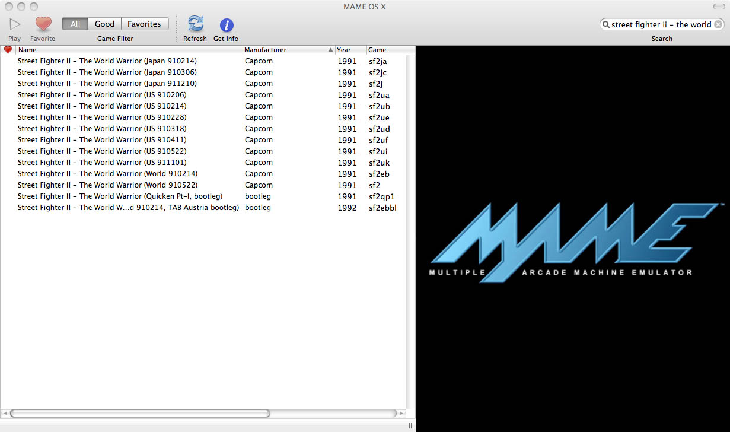The image size is (730, 432).
Task: Switch the game filter to Good
Action: (x=104, y=24)
